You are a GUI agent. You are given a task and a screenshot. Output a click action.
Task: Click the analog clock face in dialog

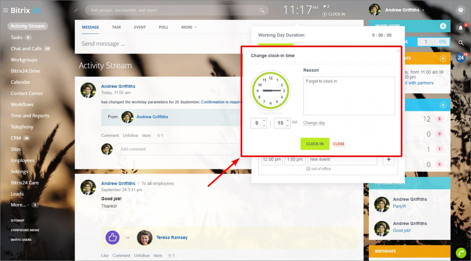click(x=270, y=90)
